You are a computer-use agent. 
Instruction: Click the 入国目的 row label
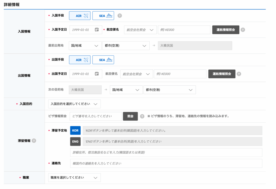[26, 104]
